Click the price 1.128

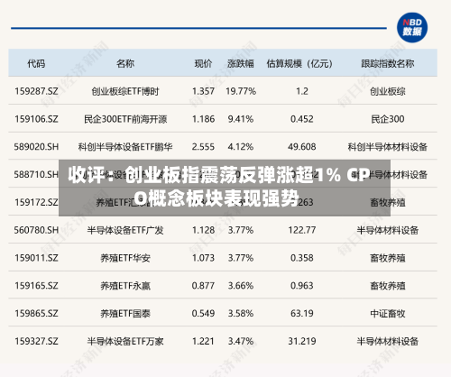tap(203, 230)
